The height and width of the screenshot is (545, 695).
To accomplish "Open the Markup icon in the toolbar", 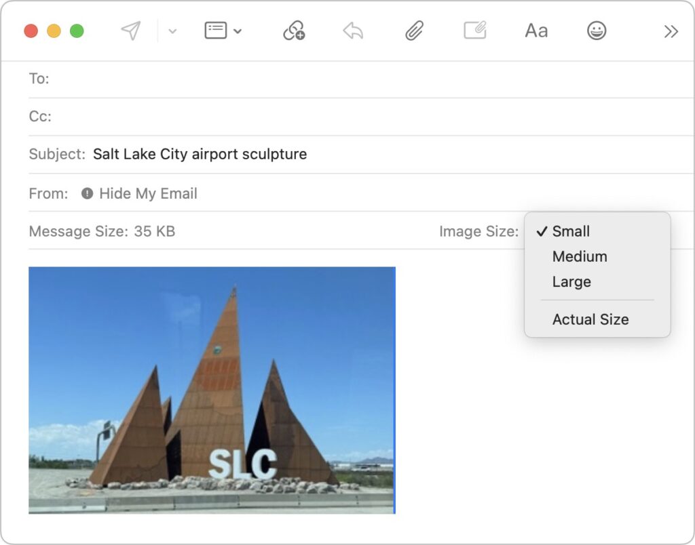I will click(475, 31).
